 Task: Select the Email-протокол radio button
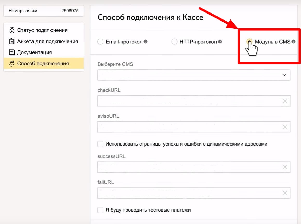100,42
